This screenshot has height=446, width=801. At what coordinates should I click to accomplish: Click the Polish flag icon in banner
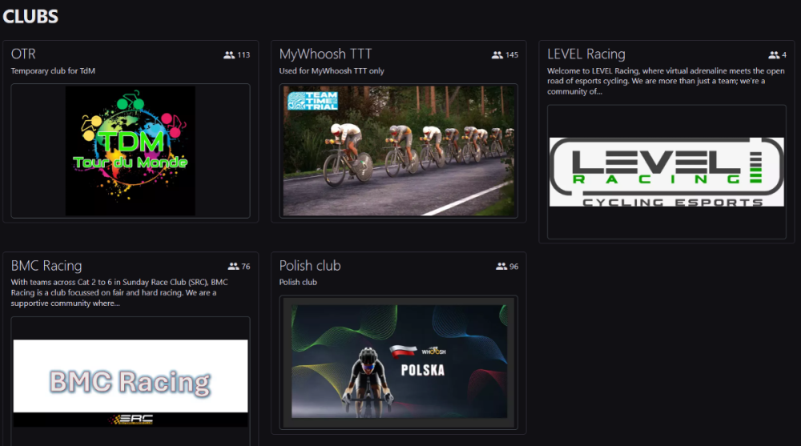403,351
